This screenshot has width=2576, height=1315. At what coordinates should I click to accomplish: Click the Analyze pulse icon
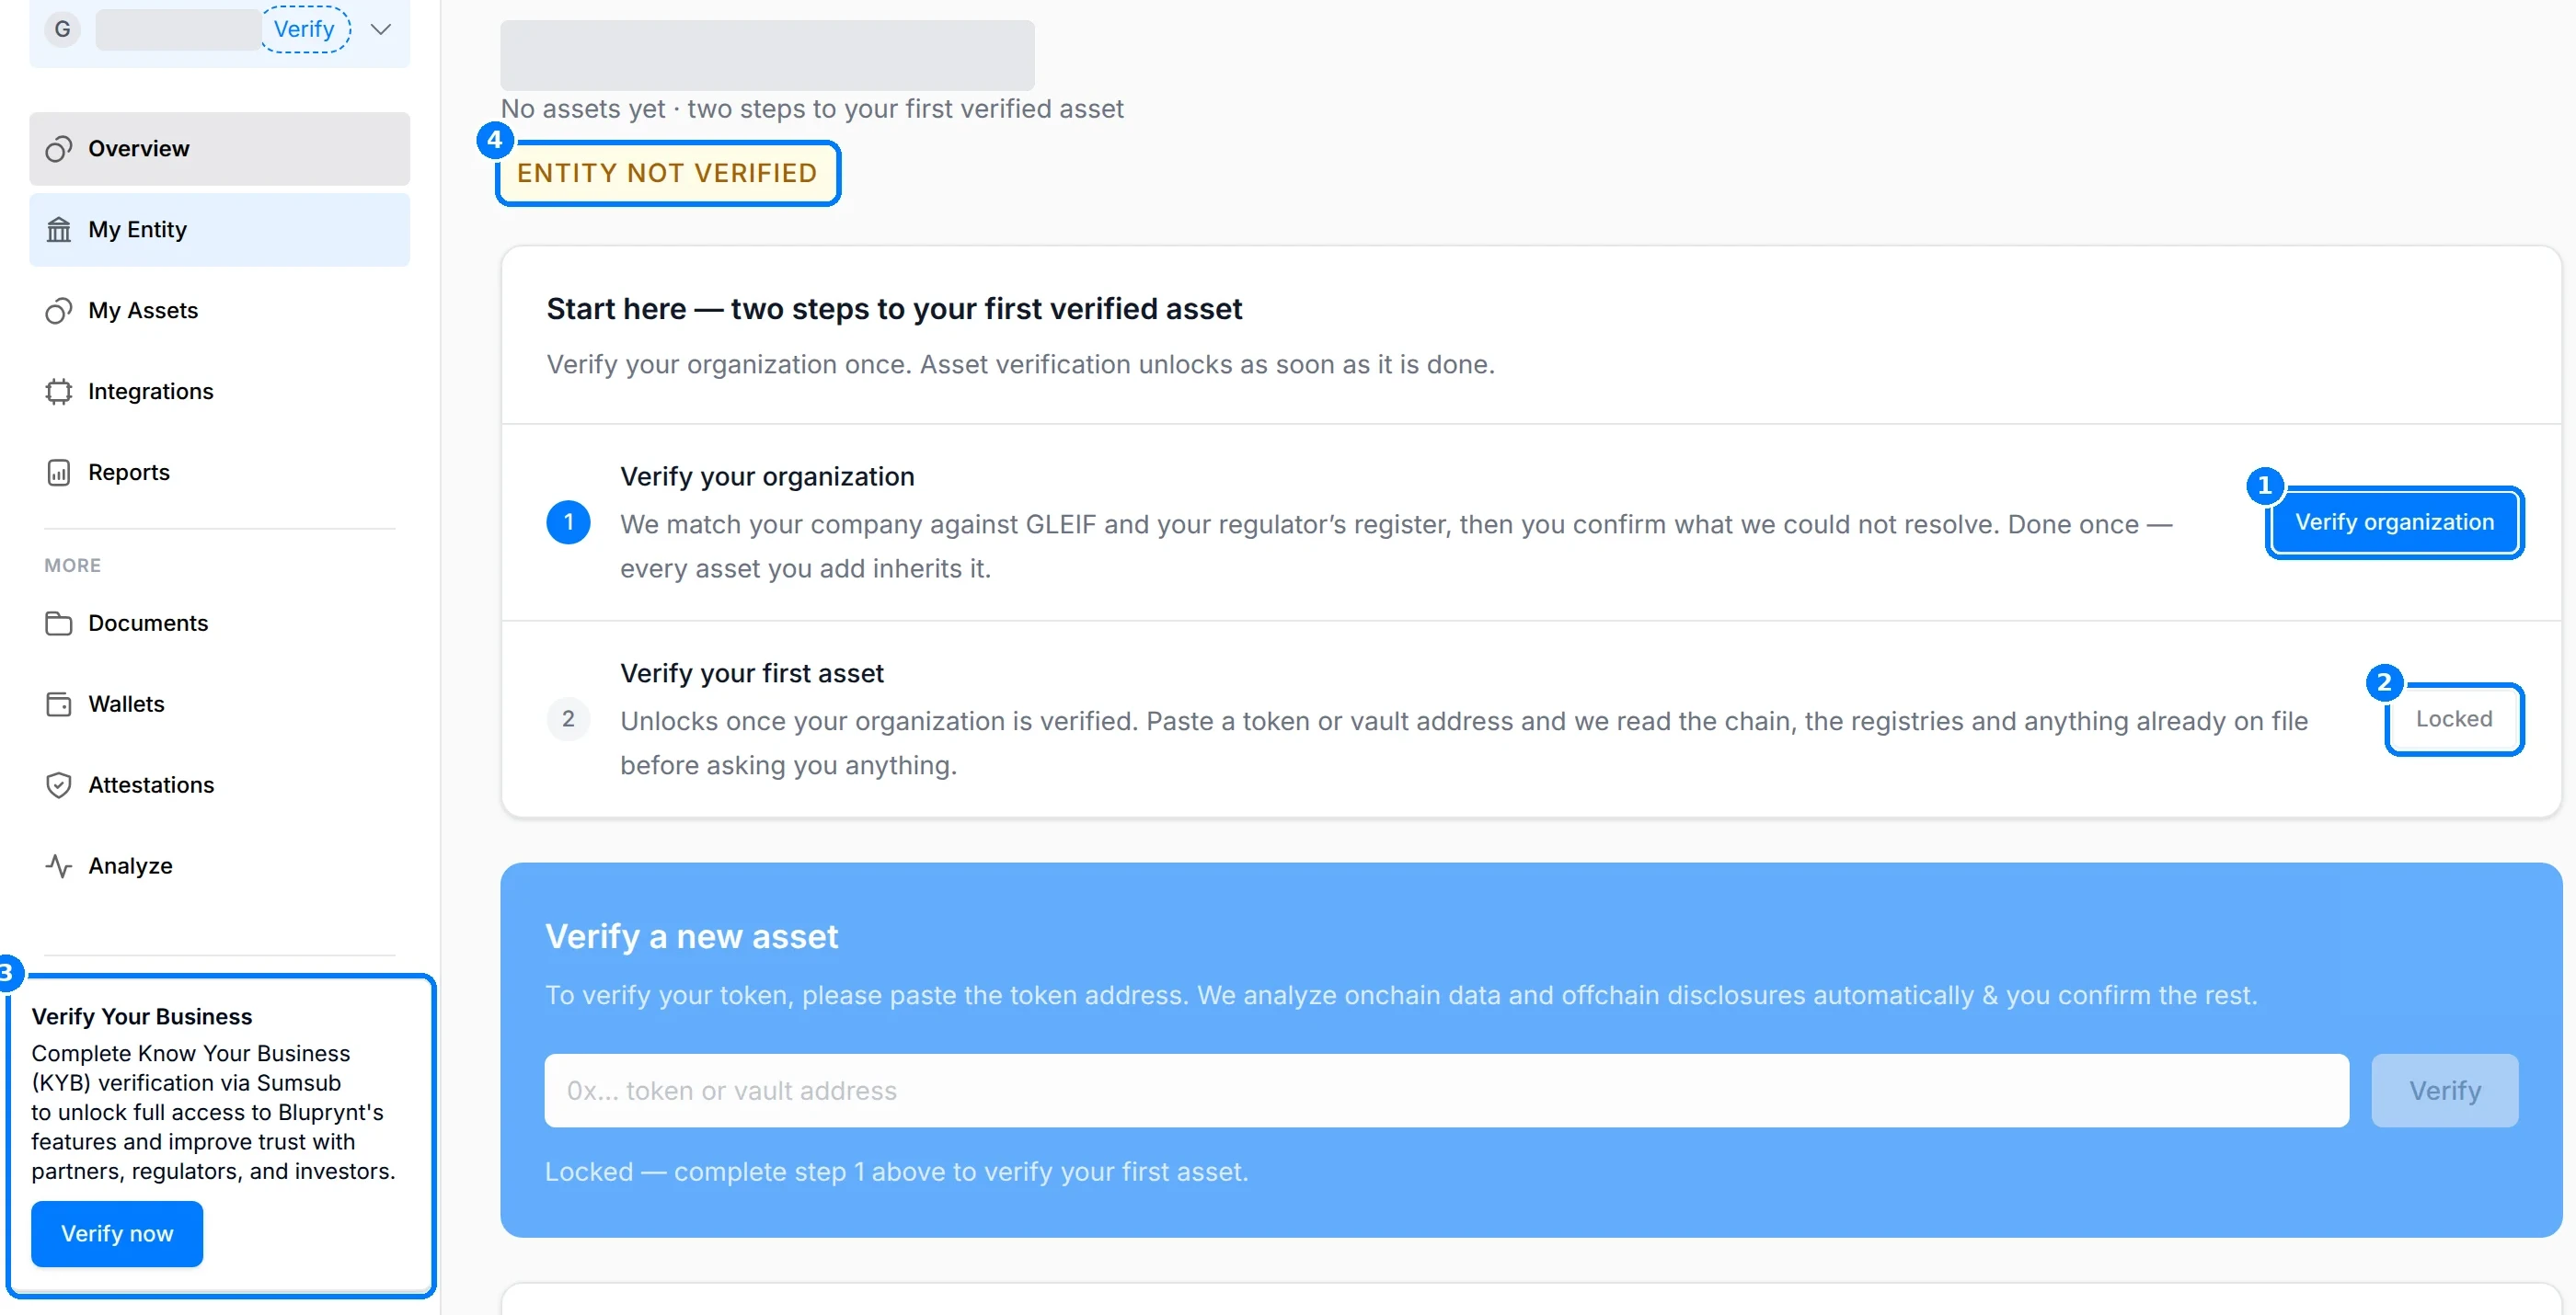pyautogui.click(x=59, y=866)
